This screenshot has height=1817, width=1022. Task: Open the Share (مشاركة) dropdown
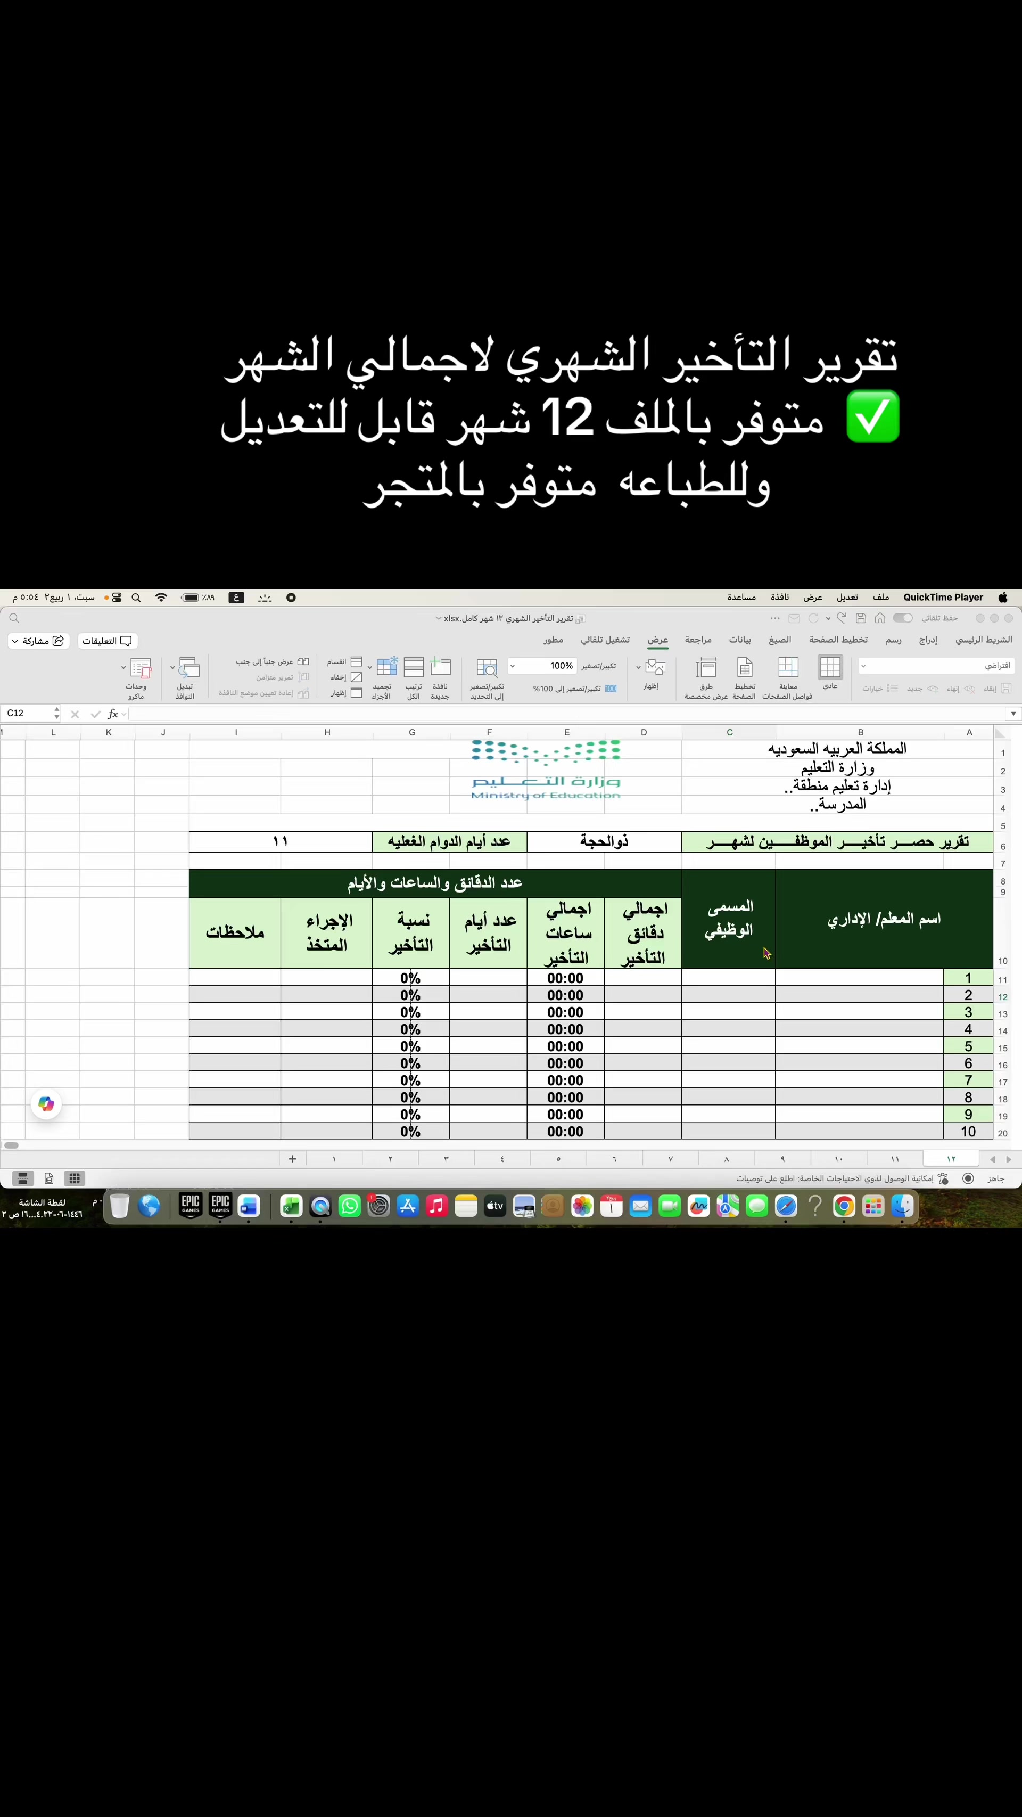coord(38,641)
